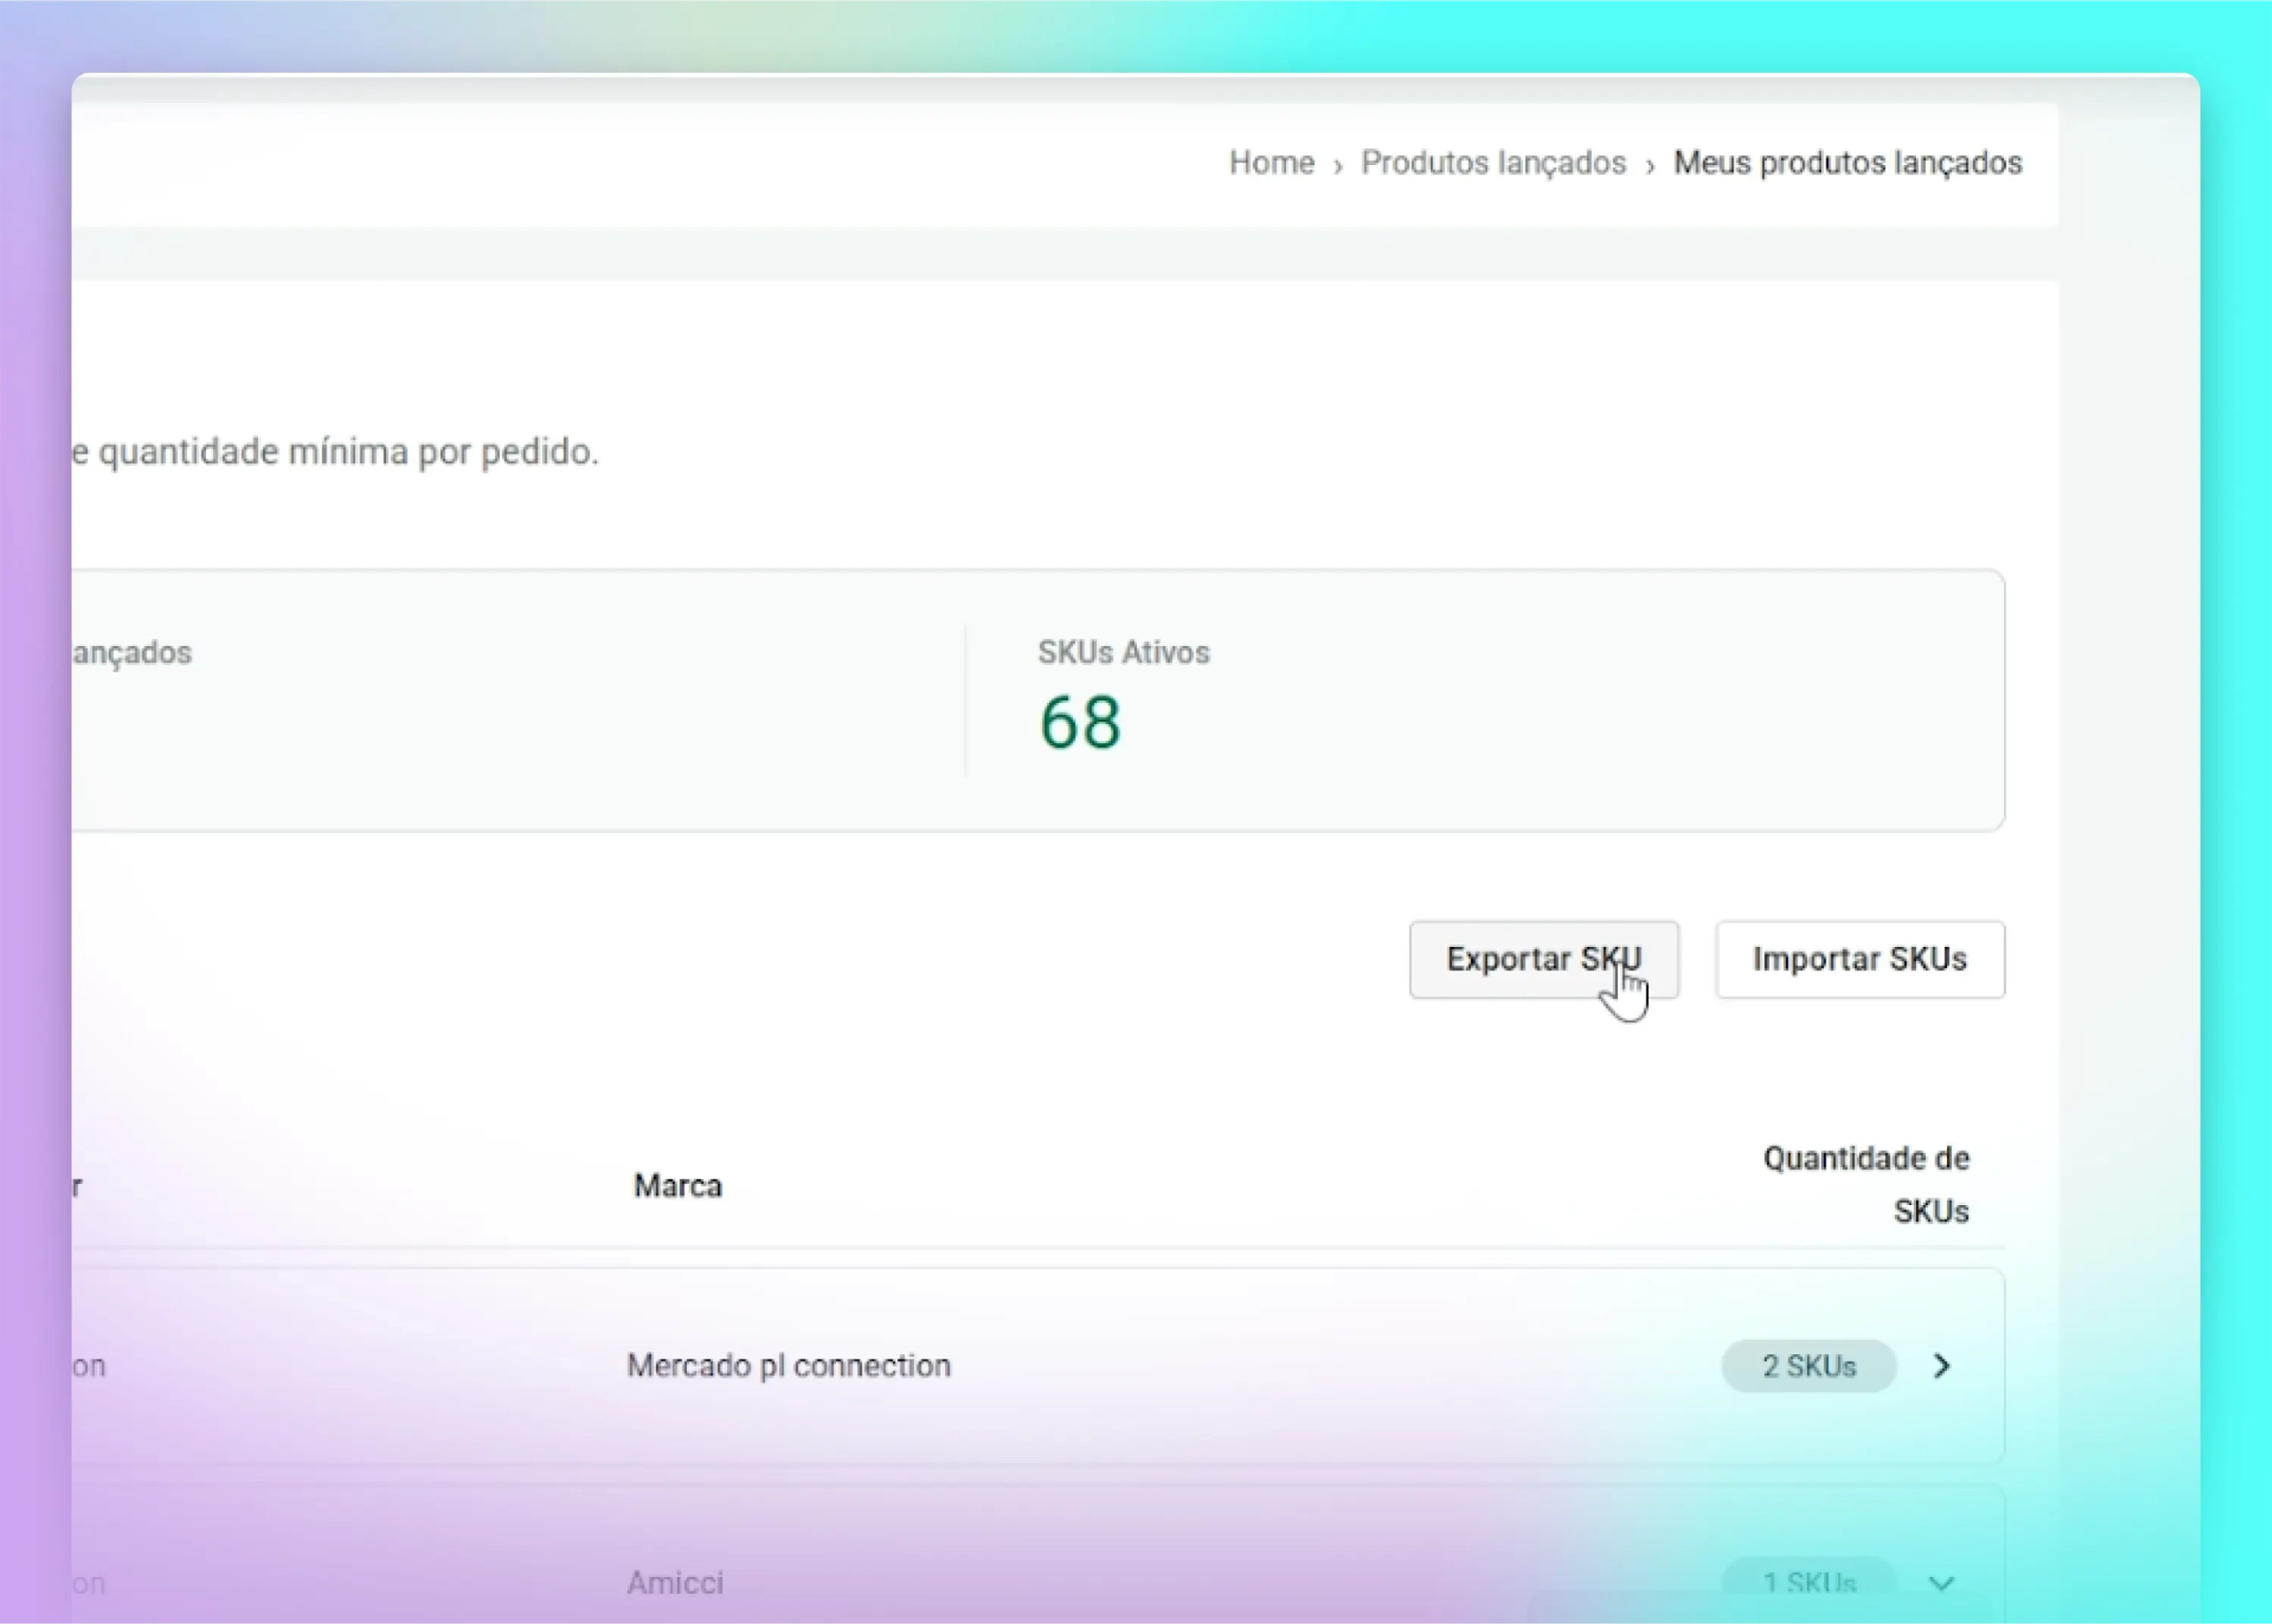Click breadcrumb arrow before Meus produtos

[x=1650, y=165]
